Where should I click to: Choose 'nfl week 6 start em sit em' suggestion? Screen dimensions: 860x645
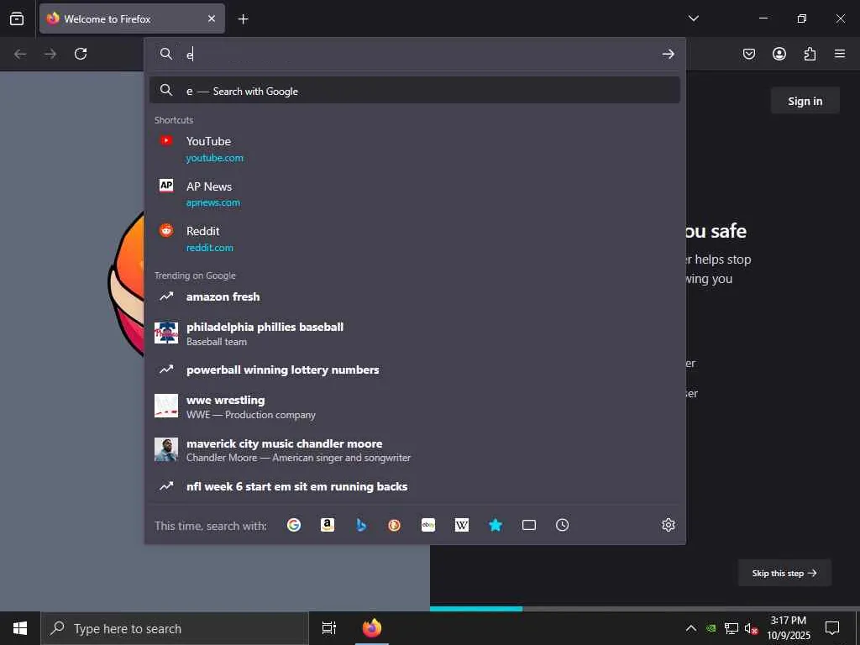(x=415, y=486)
